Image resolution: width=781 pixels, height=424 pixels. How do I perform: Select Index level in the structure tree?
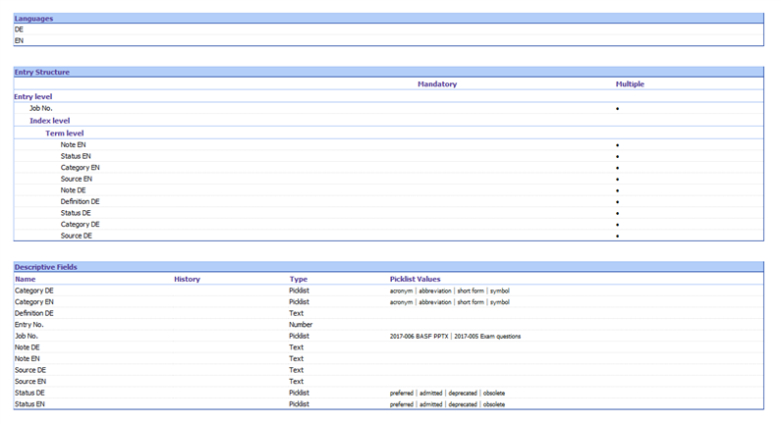[x=49, y=120]
